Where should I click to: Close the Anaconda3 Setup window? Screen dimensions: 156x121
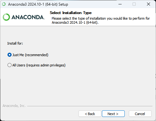coord(148,4)
